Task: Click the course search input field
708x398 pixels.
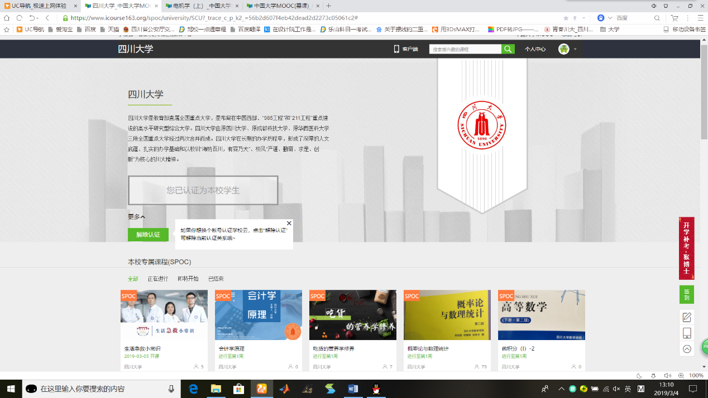Action: 465,49
